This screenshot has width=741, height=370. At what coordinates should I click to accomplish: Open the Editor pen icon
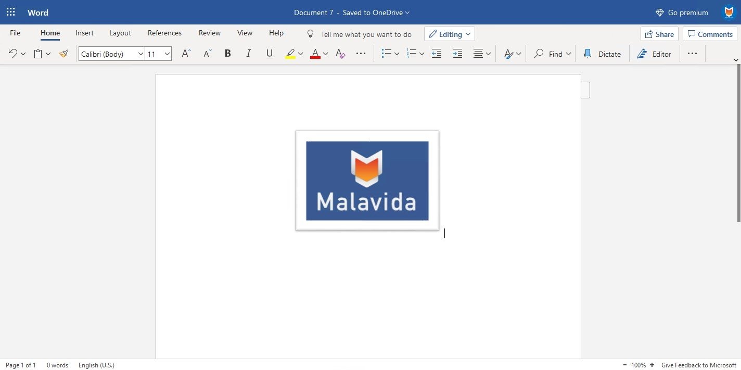[x=642, y=54]
